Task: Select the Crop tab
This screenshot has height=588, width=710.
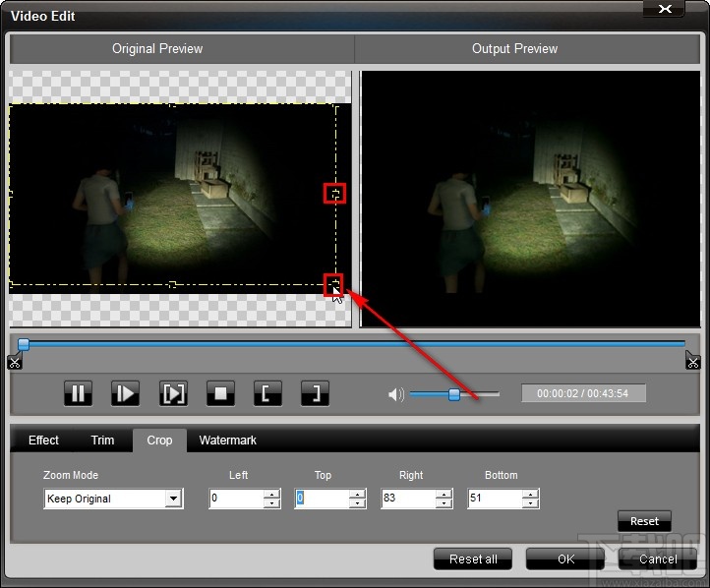Action: point(159,440)
